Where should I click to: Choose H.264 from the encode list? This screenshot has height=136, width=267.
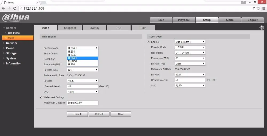[x=83, y=51]
